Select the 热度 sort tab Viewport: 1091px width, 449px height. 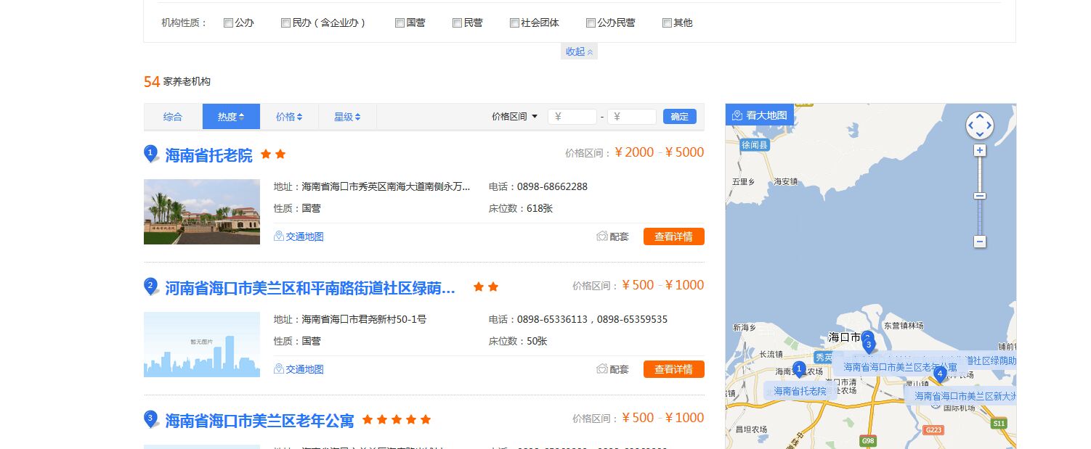pos(230,117)
